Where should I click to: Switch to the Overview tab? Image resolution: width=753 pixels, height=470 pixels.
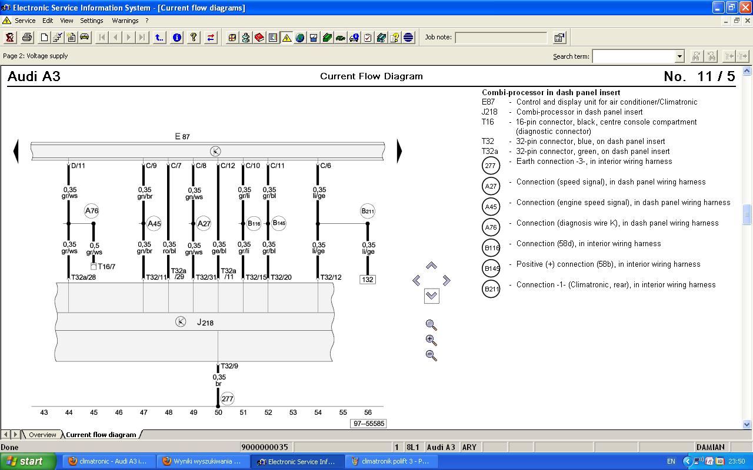tap(42, 435)
